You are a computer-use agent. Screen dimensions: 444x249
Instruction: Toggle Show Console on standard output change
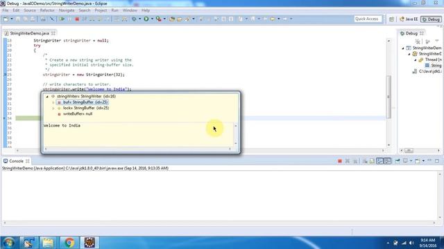click(x=379, y=161)
